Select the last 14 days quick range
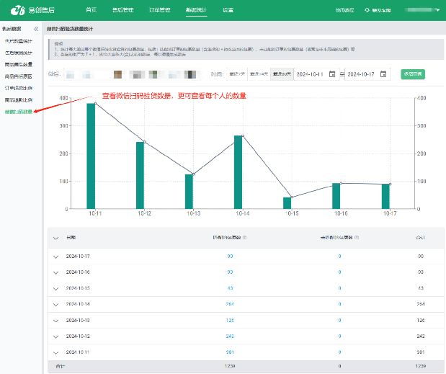Image resolution: width=446 pixels, height=374 pixels. pos(259,74)
